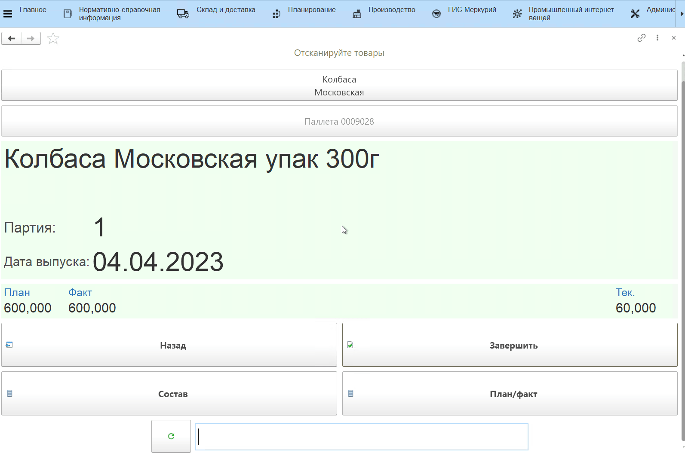Viewport: 685px width, 453px height.
Task: Copy link using the chain icon
Action: [x=641, y=38]
